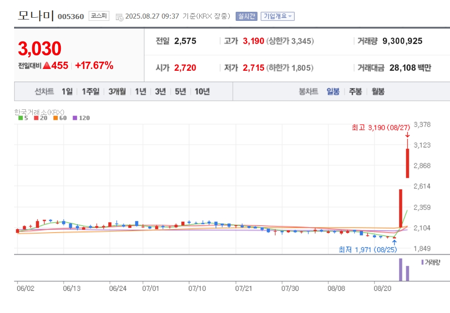Click the 최고 3,190 (08/27) marker label
This screenshot has height=313, width=450.
(381, 127)
